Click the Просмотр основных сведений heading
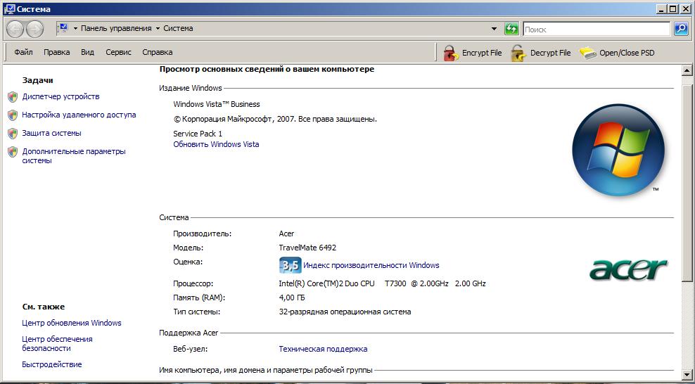695x384 pixels. coord(267,69)
